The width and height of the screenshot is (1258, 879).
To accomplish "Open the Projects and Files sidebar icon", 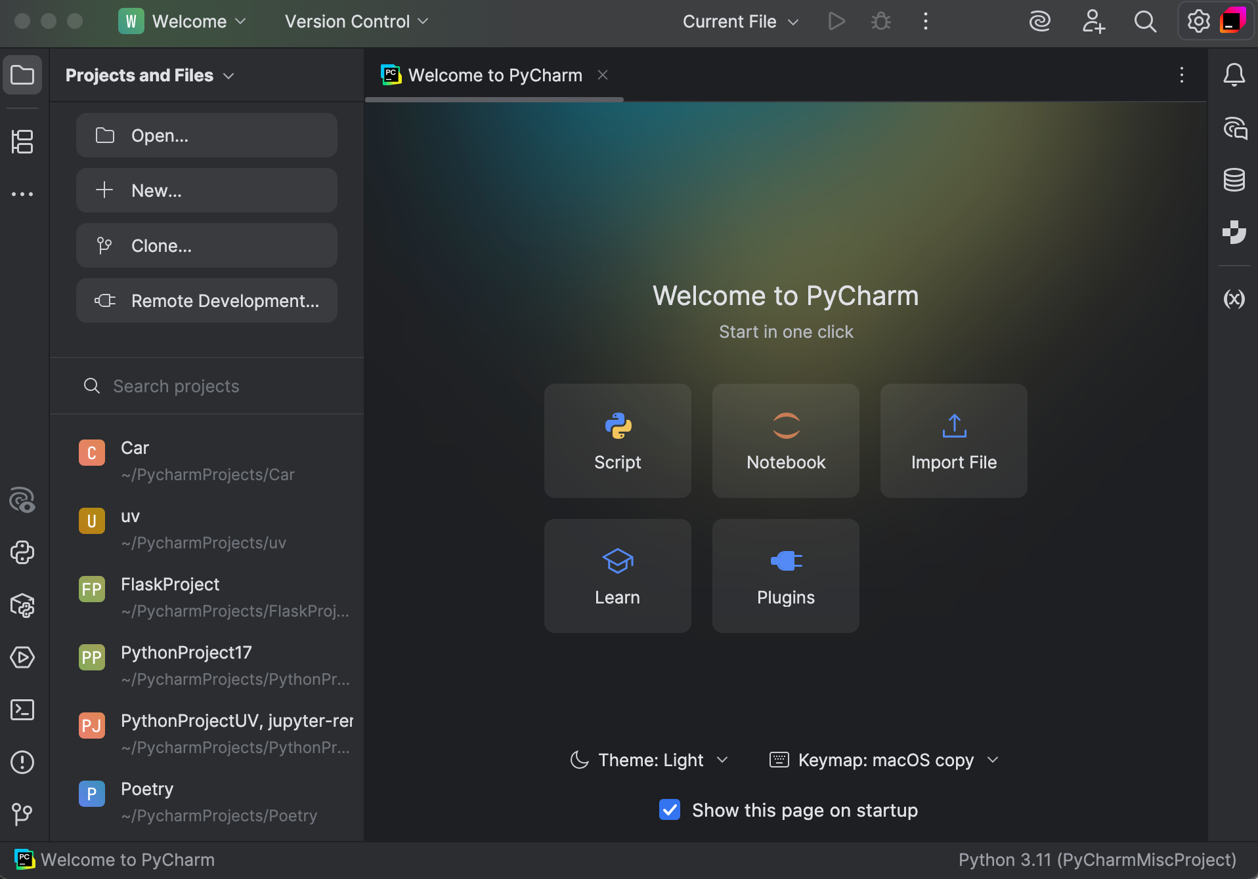I will pos(22,74).
